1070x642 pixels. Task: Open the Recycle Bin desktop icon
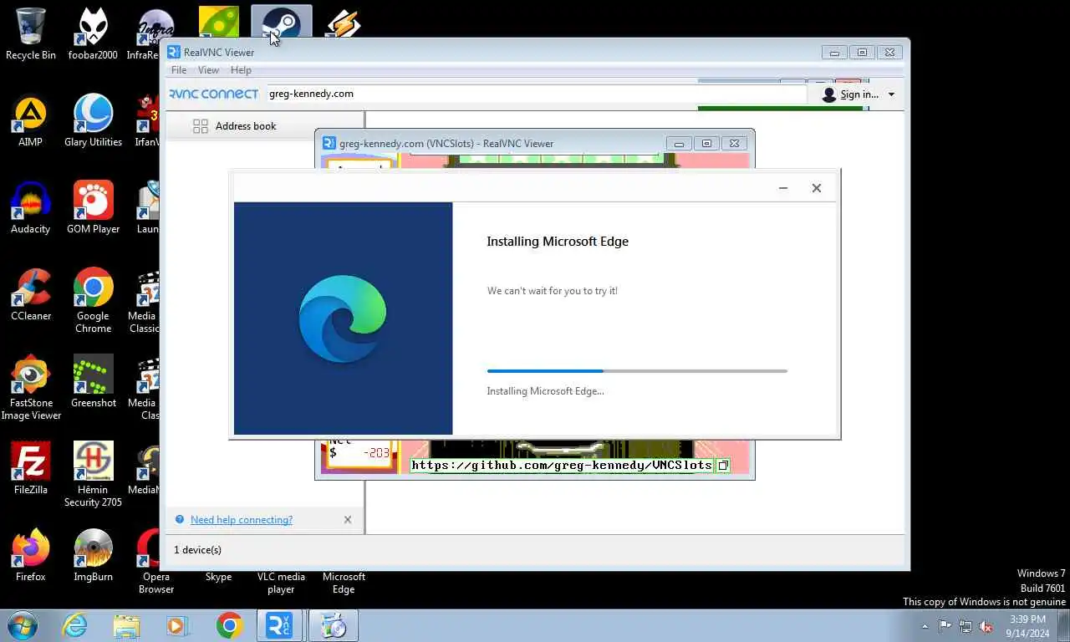31,33
